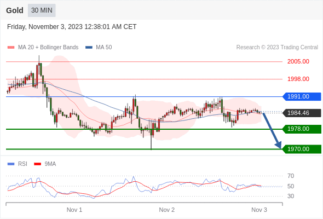Select the 30 MIN timeframe button

click(42, 10)
